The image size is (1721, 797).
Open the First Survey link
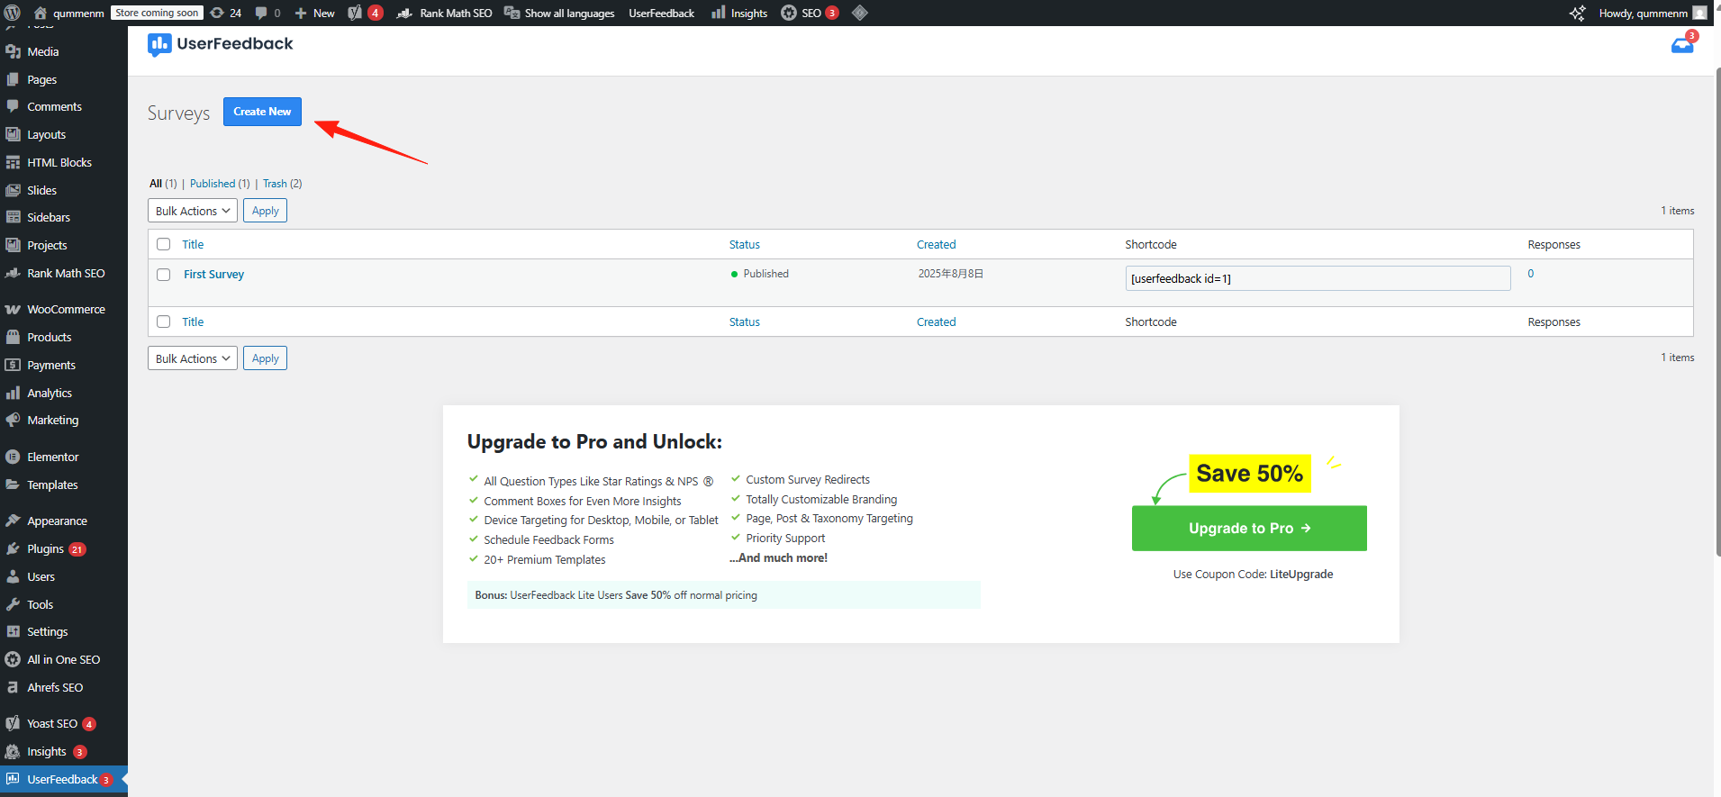(213, 275)
